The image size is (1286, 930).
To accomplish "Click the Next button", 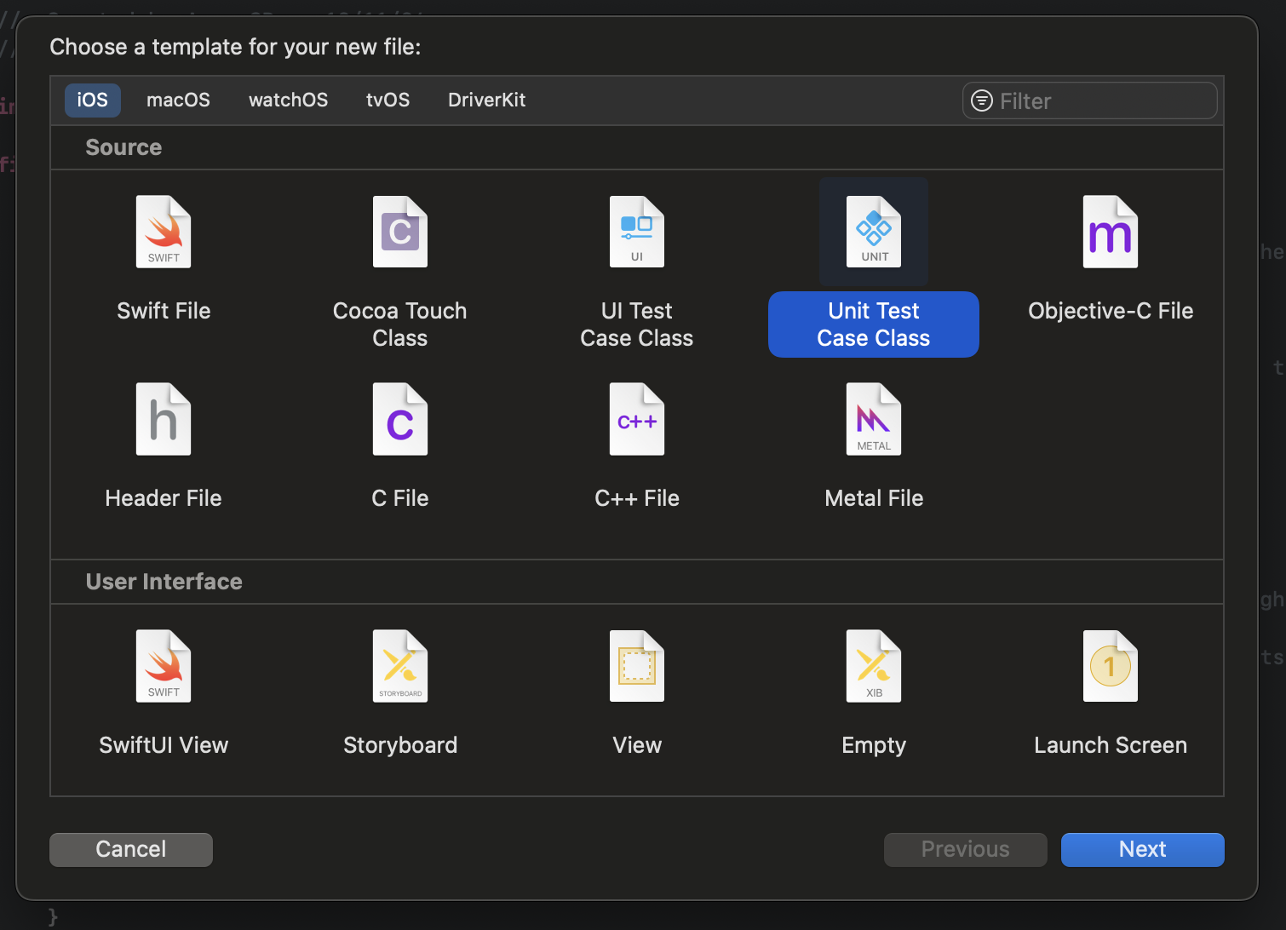I will pyautogui.click(x=1143, y=849).
